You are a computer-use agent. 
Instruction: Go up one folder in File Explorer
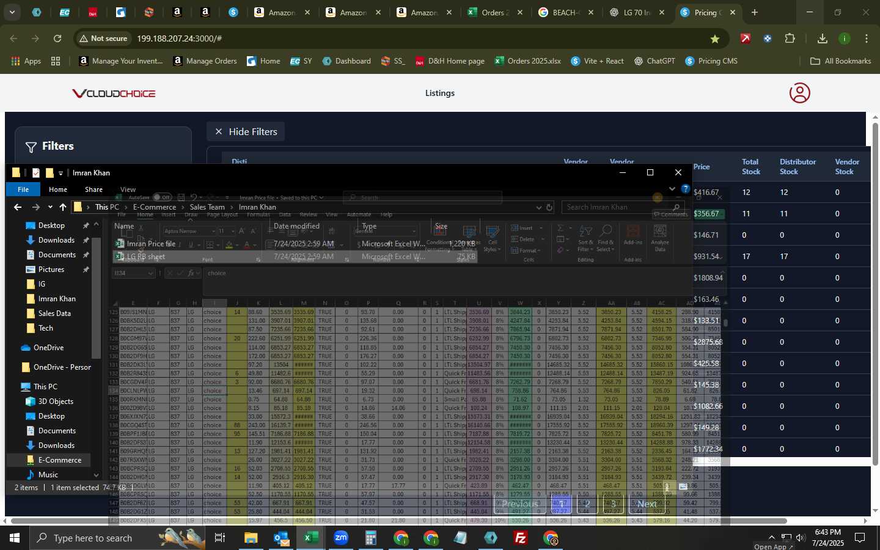(x=62, y=207)
